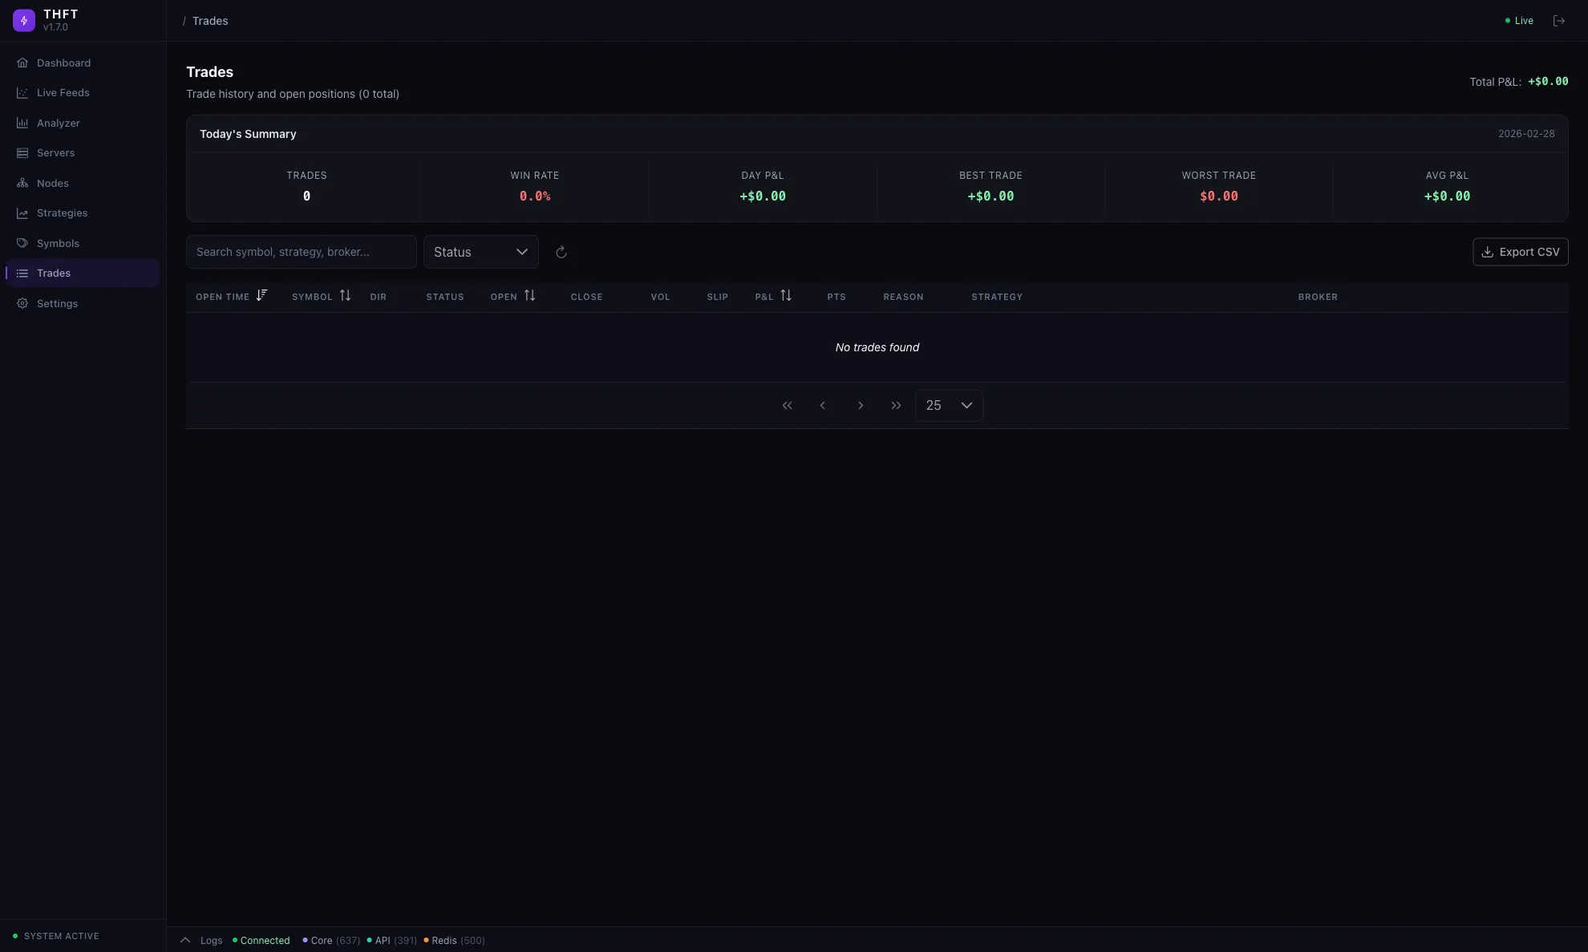This screenshot has height=952, width=1588.
Task: Go to last page of trades
Action: point(896,406)
